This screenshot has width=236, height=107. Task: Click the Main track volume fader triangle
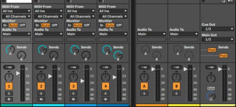pyautogui.click(x=220, y=69)
